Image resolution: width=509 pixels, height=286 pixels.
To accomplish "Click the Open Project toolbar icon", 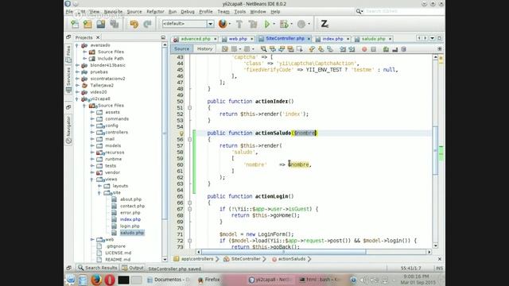I will coord(101,24).
